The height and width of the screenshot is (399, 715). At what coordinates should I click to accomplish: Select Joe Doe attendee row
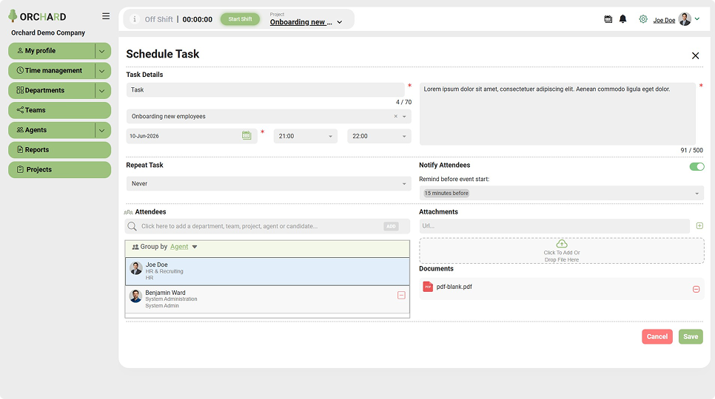tap(267, 272)
